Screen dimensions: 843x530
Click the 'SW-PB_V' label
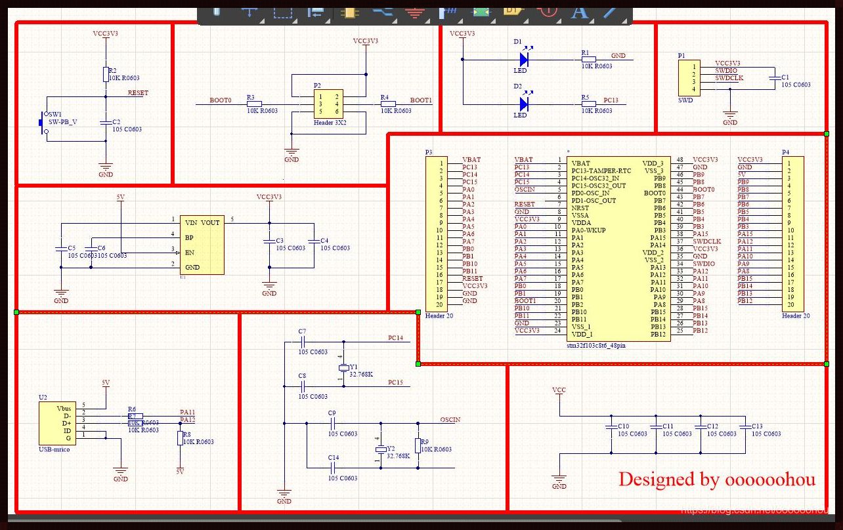pos(64,122)
